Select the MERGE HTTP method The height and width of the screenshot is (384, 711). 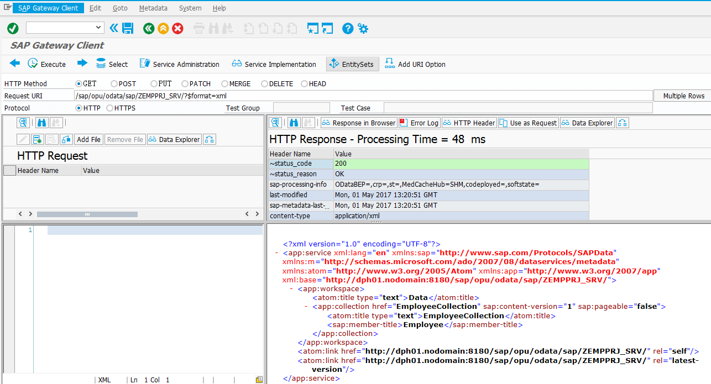pos(224,84)
